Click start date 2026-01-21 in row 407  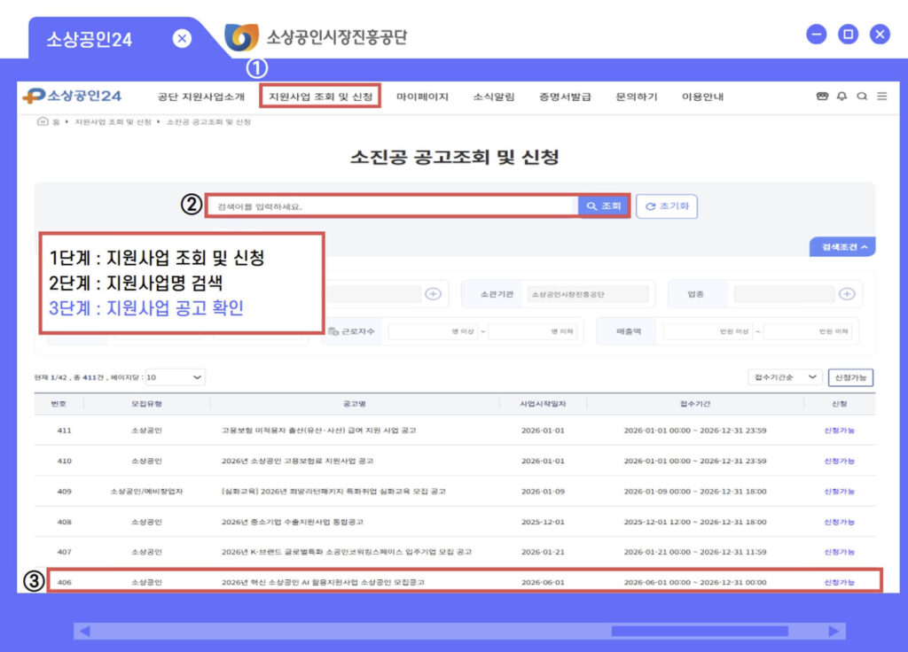pos(543,552)
